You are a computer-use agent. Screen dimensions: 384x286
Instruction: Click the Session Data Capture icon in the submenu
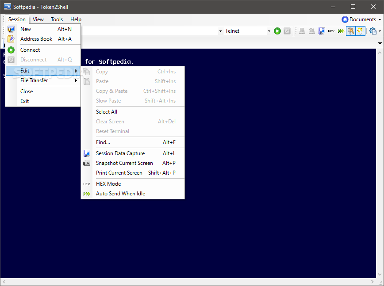[87, 153]
